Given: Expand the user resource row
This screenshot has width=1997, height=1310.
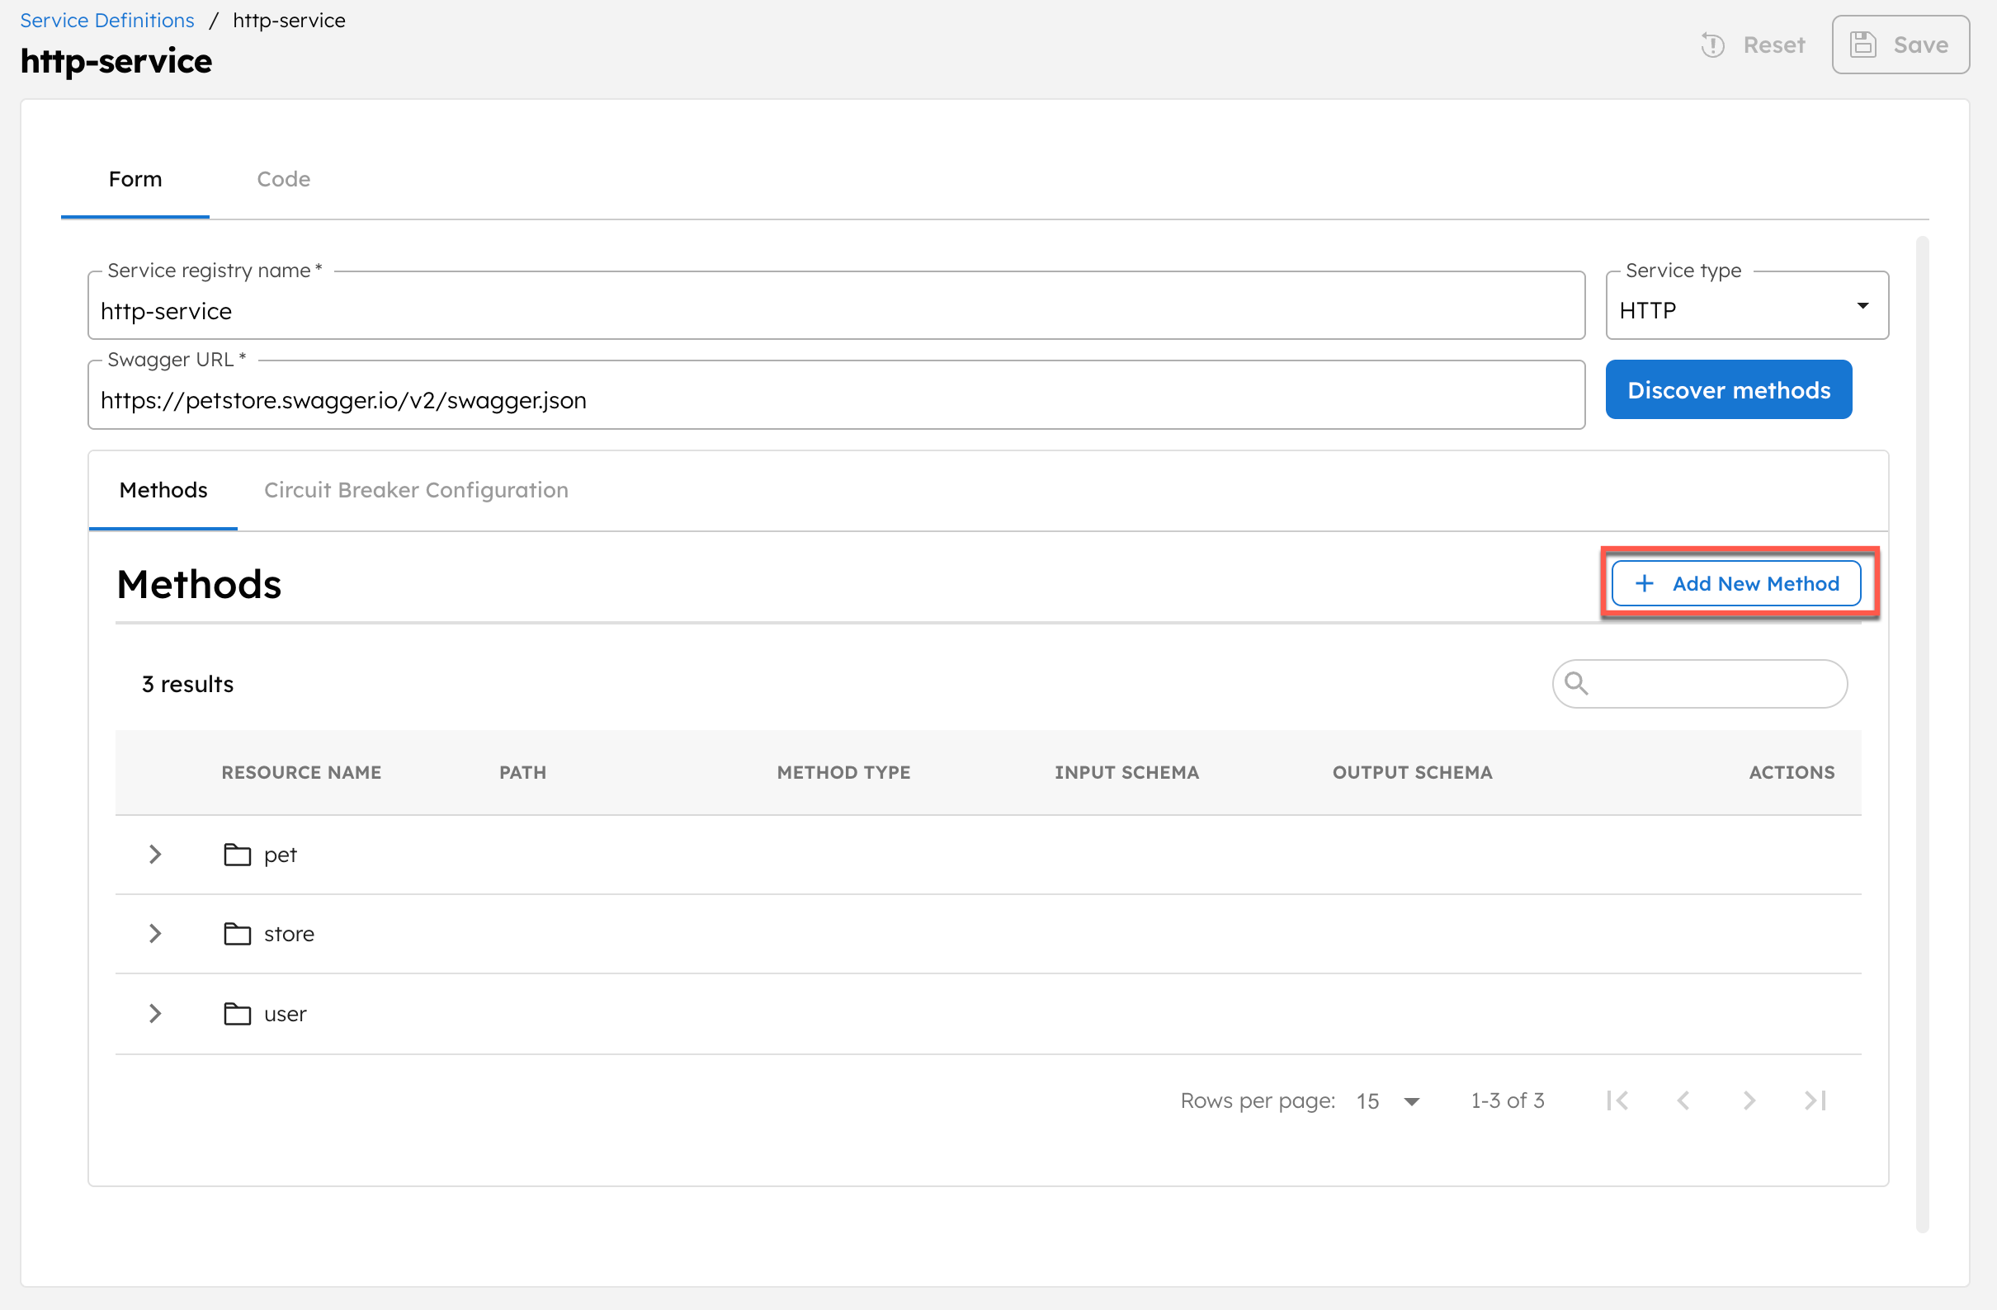Looking at the screenshot, I should (x=155, y=1013).
